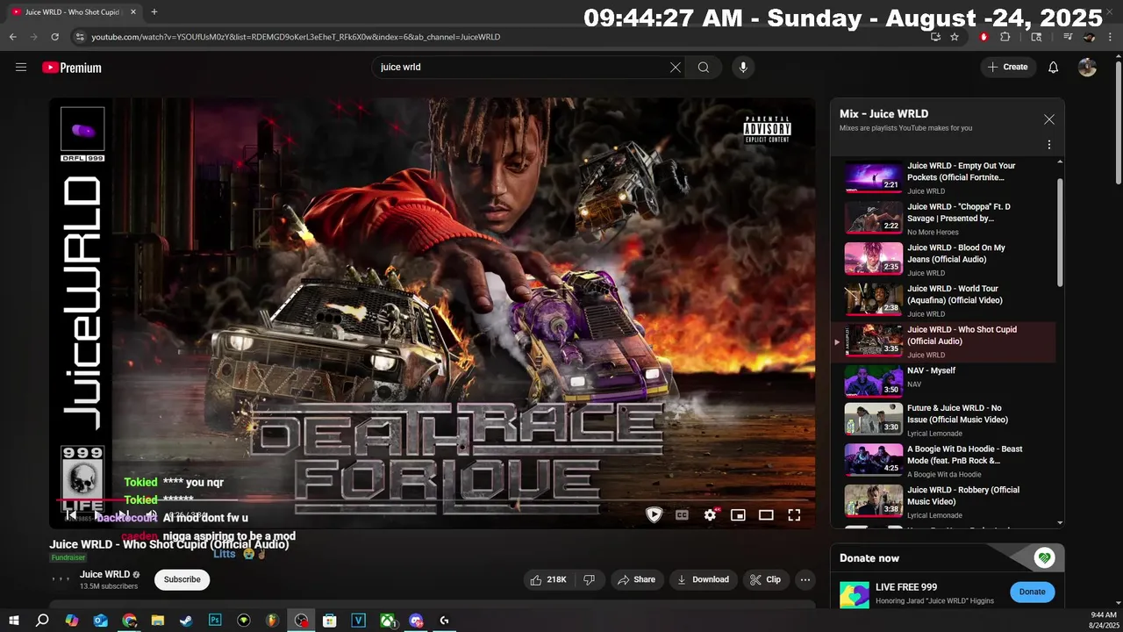Play Empty Out Your Pockets from the mix

(x=944, y=177)
